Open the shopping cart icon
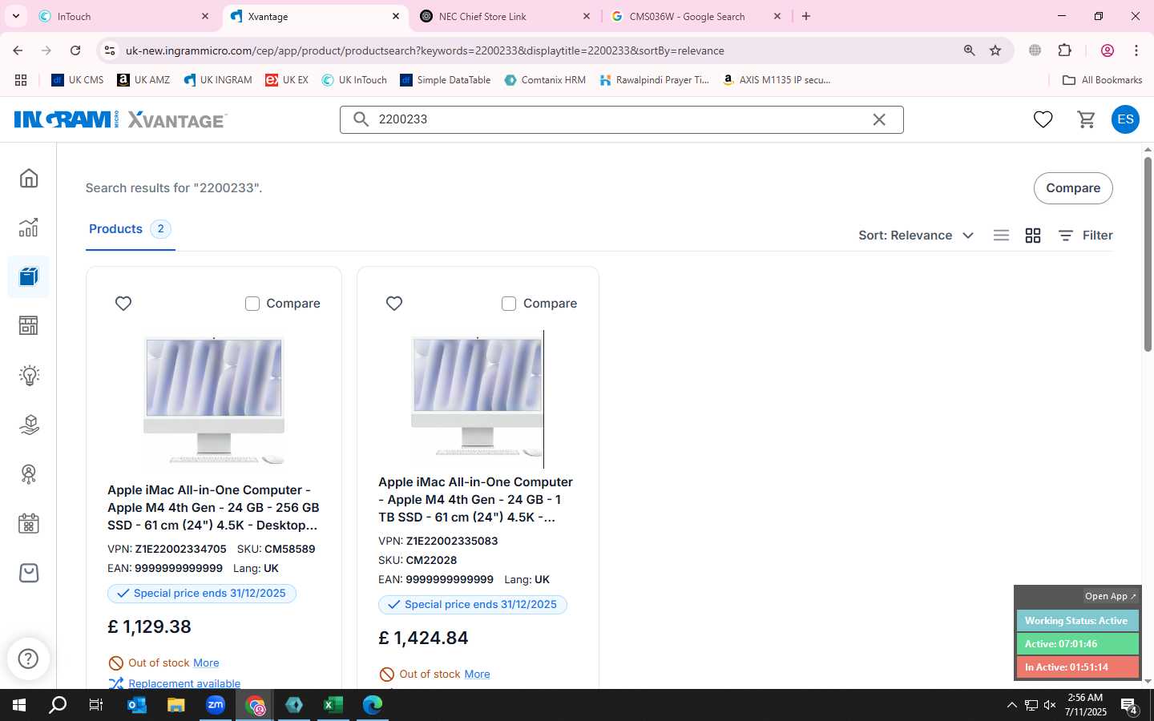1154x721 pixels. [x=1086, y=119]
